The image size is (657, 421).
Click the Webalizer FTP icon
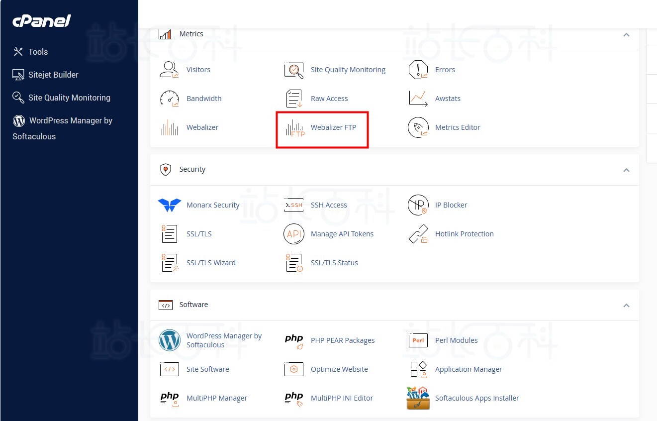(x=294, y=128)
